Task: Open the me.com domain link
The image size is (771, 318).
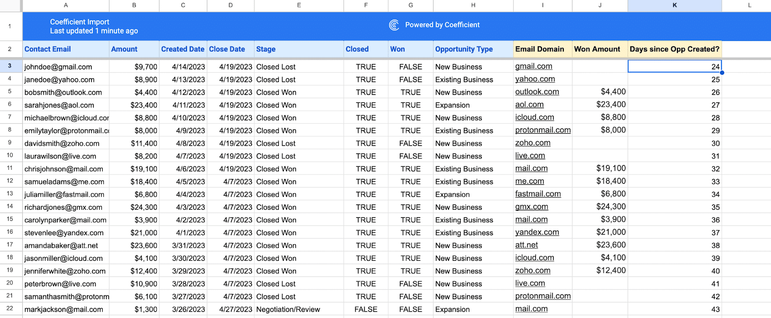Action: [x=530, y=181]
